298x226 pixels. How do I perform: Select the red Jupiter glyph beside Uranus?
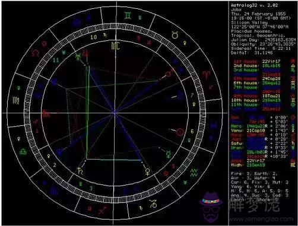tap(85, 53)
